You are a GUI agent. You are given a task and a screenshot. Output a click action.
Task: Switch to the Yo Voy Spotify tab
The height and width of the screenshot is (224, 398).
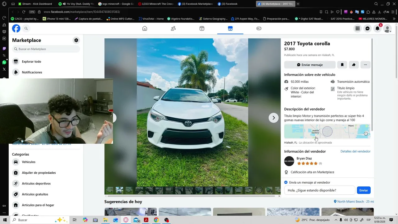click(76, 4)
